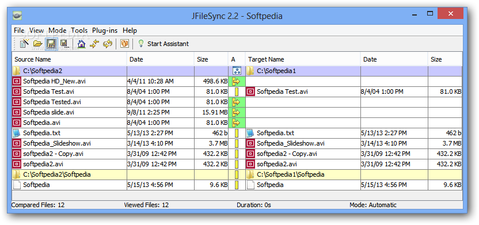Screen dimensions: 479x225
Task: Click copy-right arrow for Softpedia HD_New.avi
Action: [237, 81]
